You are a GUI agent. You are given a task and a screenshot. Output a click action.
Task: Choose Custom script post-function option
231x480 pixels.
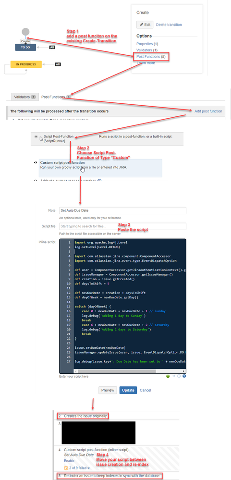click(x=100, y=168)
